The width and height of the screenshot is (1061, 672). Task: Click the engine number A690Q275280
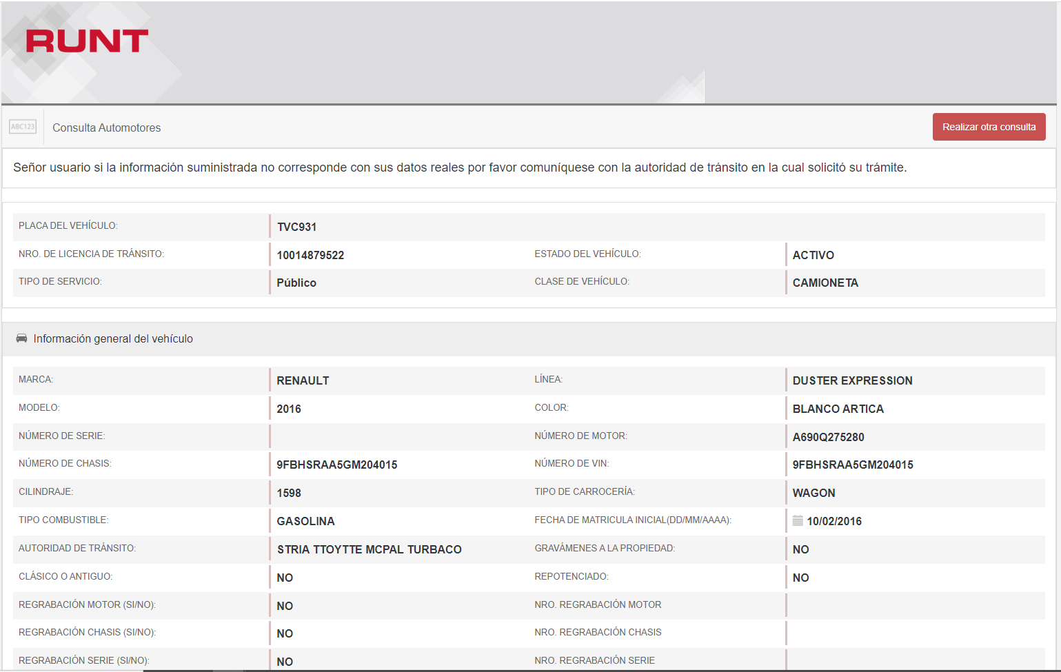coord(828,437)
